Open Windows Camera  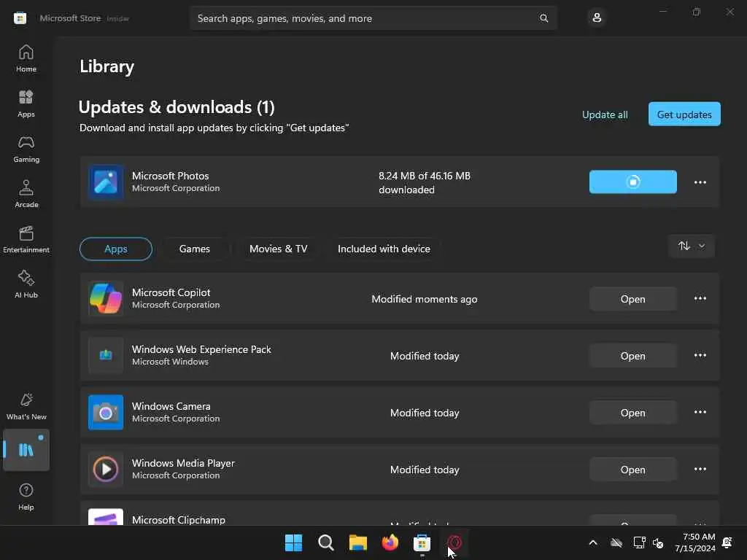(632, 413)
